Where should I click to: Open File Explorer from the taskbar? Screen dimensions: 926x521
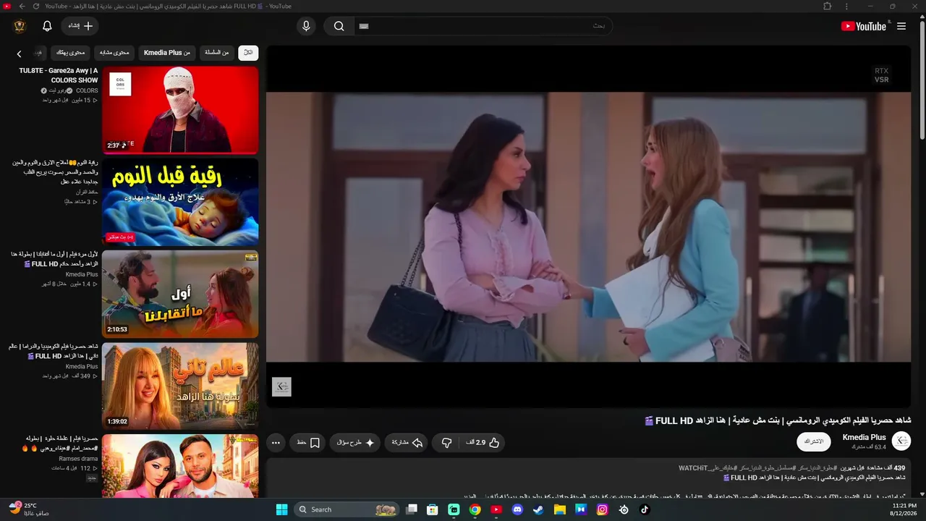(x=559, y=509)
